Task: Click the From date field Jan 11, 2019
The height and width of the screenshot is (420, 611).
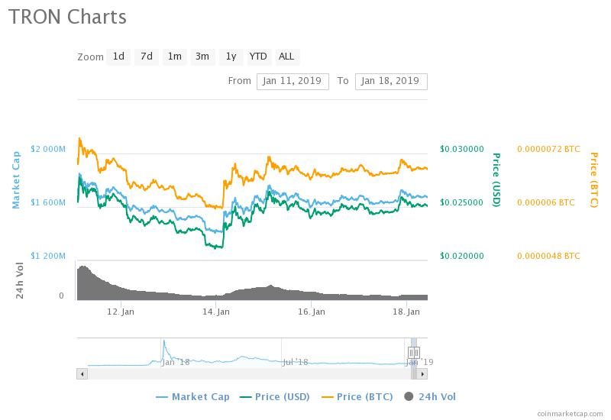Action: [293, 82]
